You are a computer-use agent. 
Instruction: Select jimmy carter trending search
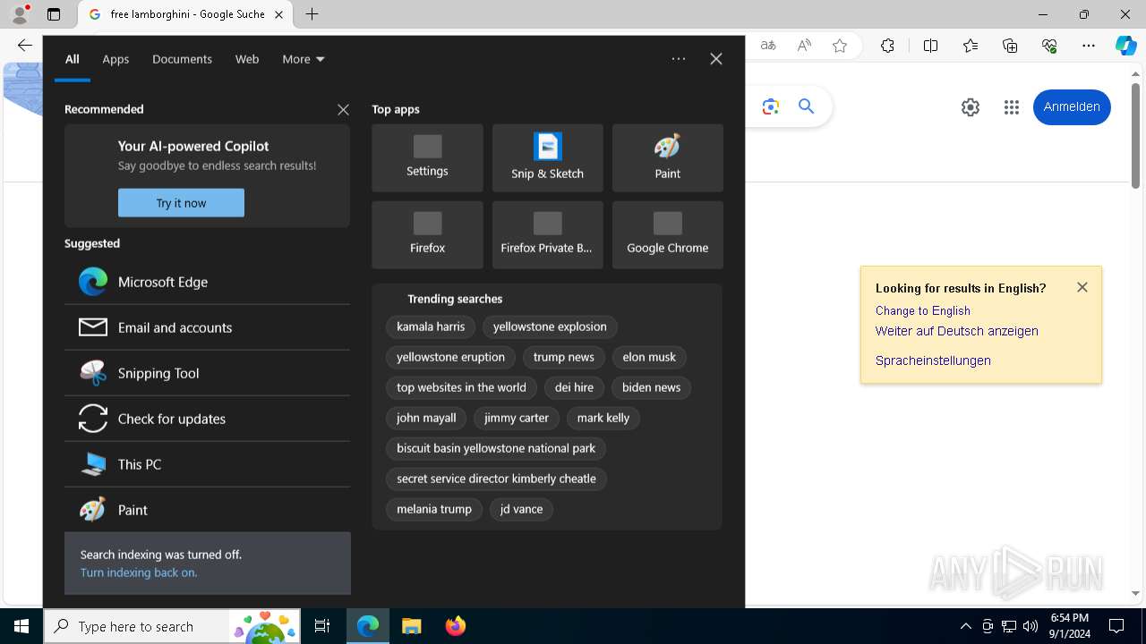(517, 418)
